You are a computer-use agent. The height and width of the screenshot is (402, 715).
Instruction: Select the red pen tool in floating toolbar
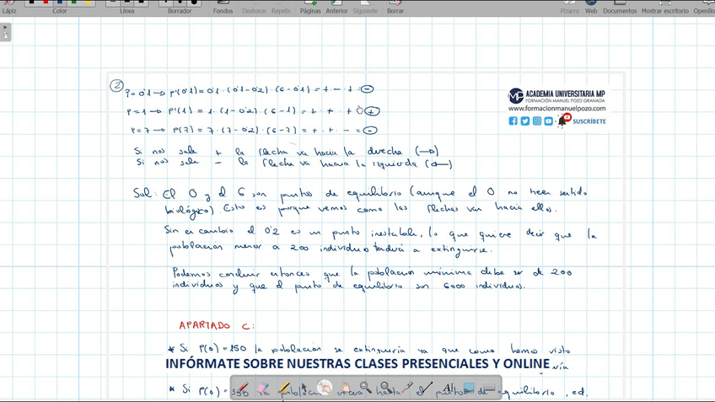point(243,389)
